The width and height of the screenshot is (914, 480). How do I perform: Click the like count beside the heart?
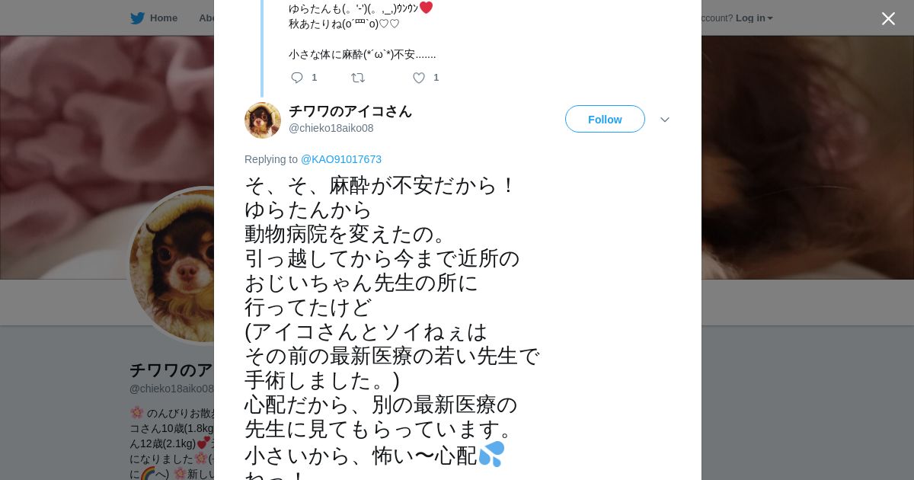point(436,78)
